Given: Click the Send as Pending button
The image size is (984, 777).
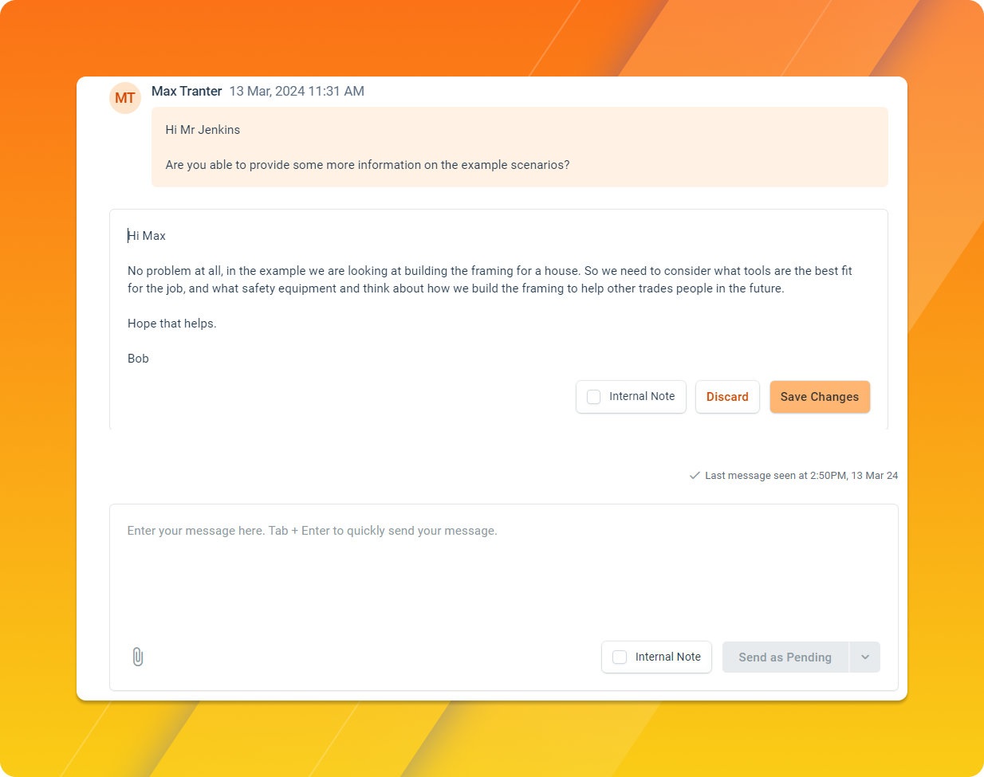Looking at the screenshot, I should click(x=785, y=657).
